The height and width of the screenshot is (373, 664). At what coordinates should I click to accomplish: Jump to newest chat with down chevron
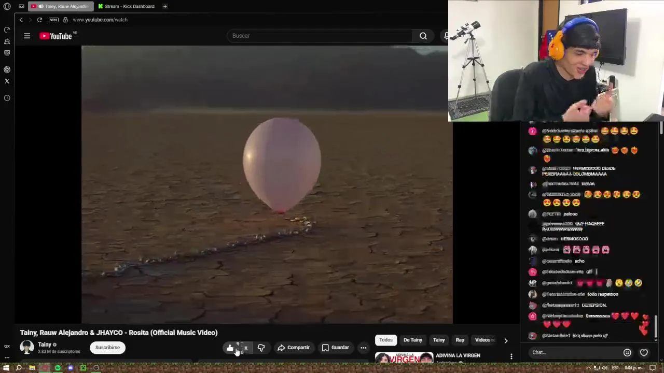[x=656, y=340]
